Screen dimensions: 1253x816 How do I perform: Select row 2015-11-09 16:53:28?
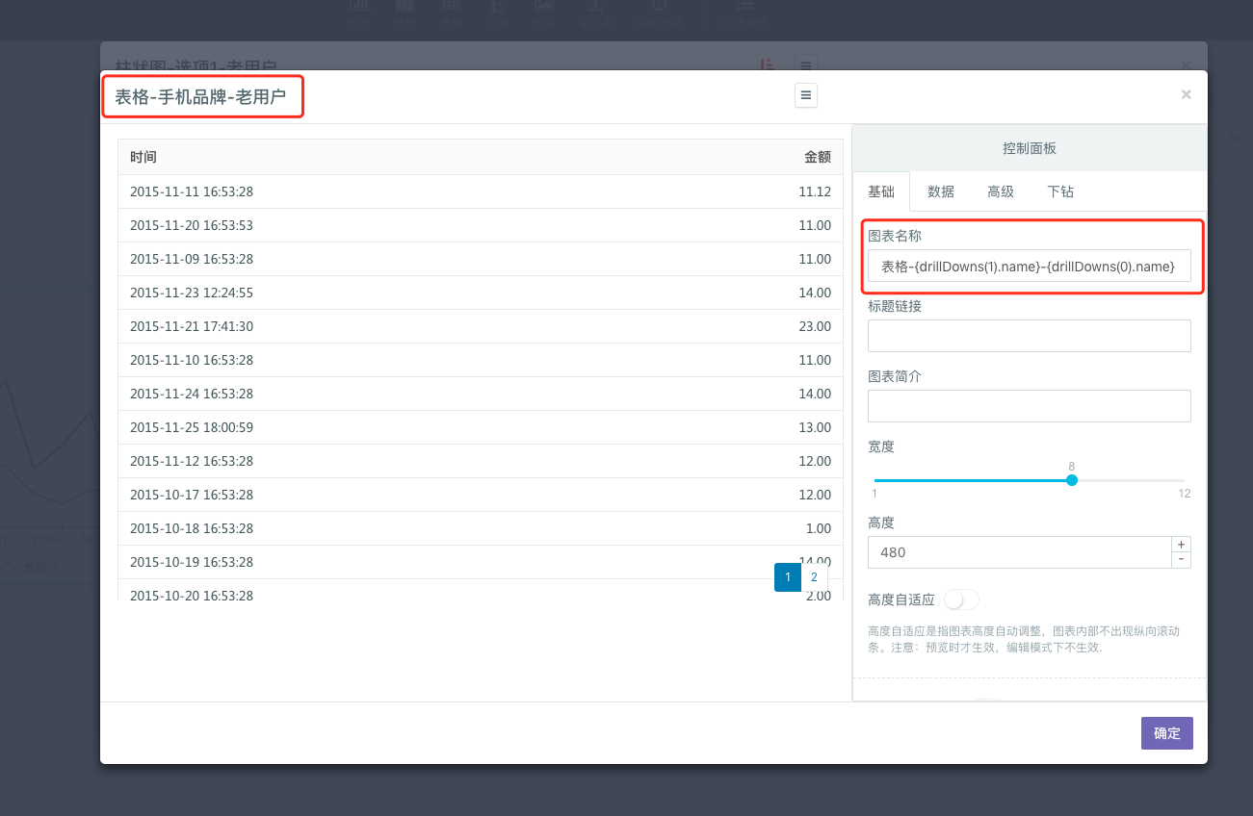pos(481,259)
